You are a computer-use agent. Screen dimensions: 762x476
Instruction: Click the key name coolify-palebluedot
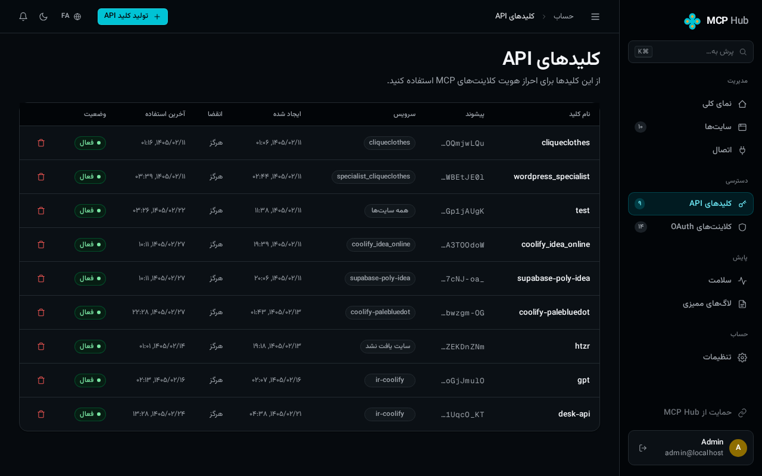554,312
